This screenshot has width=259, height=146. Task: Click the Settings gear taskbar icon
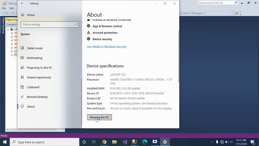[165, 142]
